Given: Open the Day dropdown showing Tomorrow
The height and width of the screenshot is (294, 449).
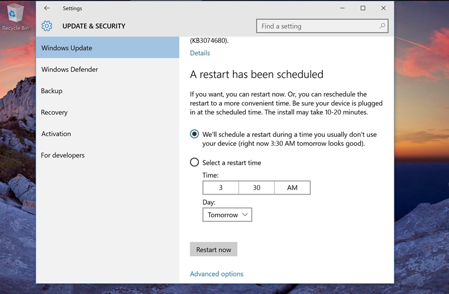Looking at the screenshot, I should 227,215.
